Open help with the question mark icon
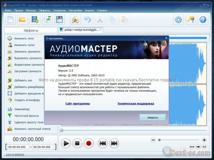Image resolution: width=214 pixels, height=160 pixels. click(203, 20)
